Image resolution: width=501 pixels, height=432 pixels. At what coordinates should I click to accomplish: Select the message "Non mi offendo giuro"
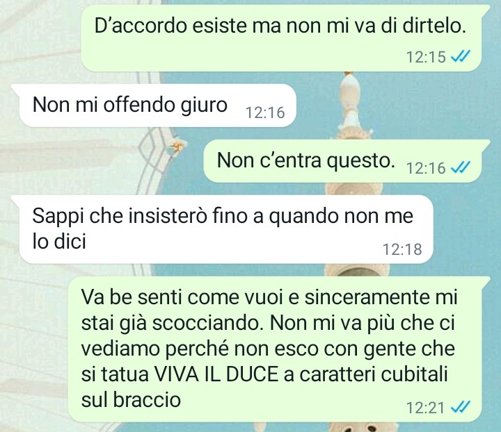(153, 105)
